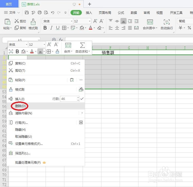Choose 取消隐藏(U) in context menu
193x187 pixels.
(x=46, y=136)
